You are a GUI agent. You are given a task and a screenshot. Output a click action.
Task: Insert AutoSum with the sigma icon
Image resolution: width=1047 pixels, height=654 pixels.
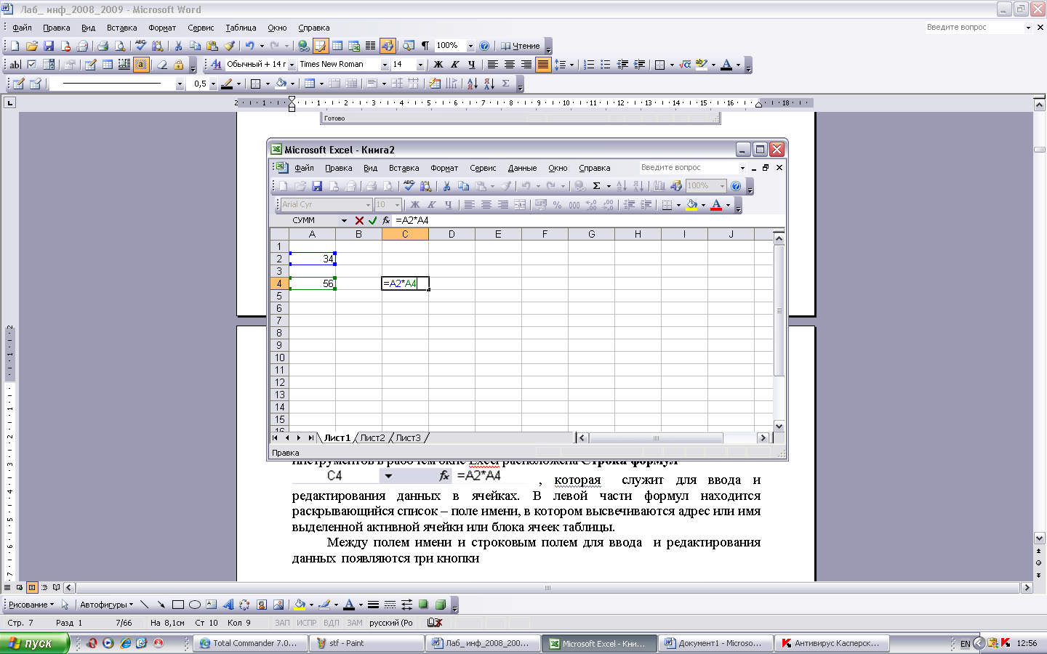coord(506,84)
